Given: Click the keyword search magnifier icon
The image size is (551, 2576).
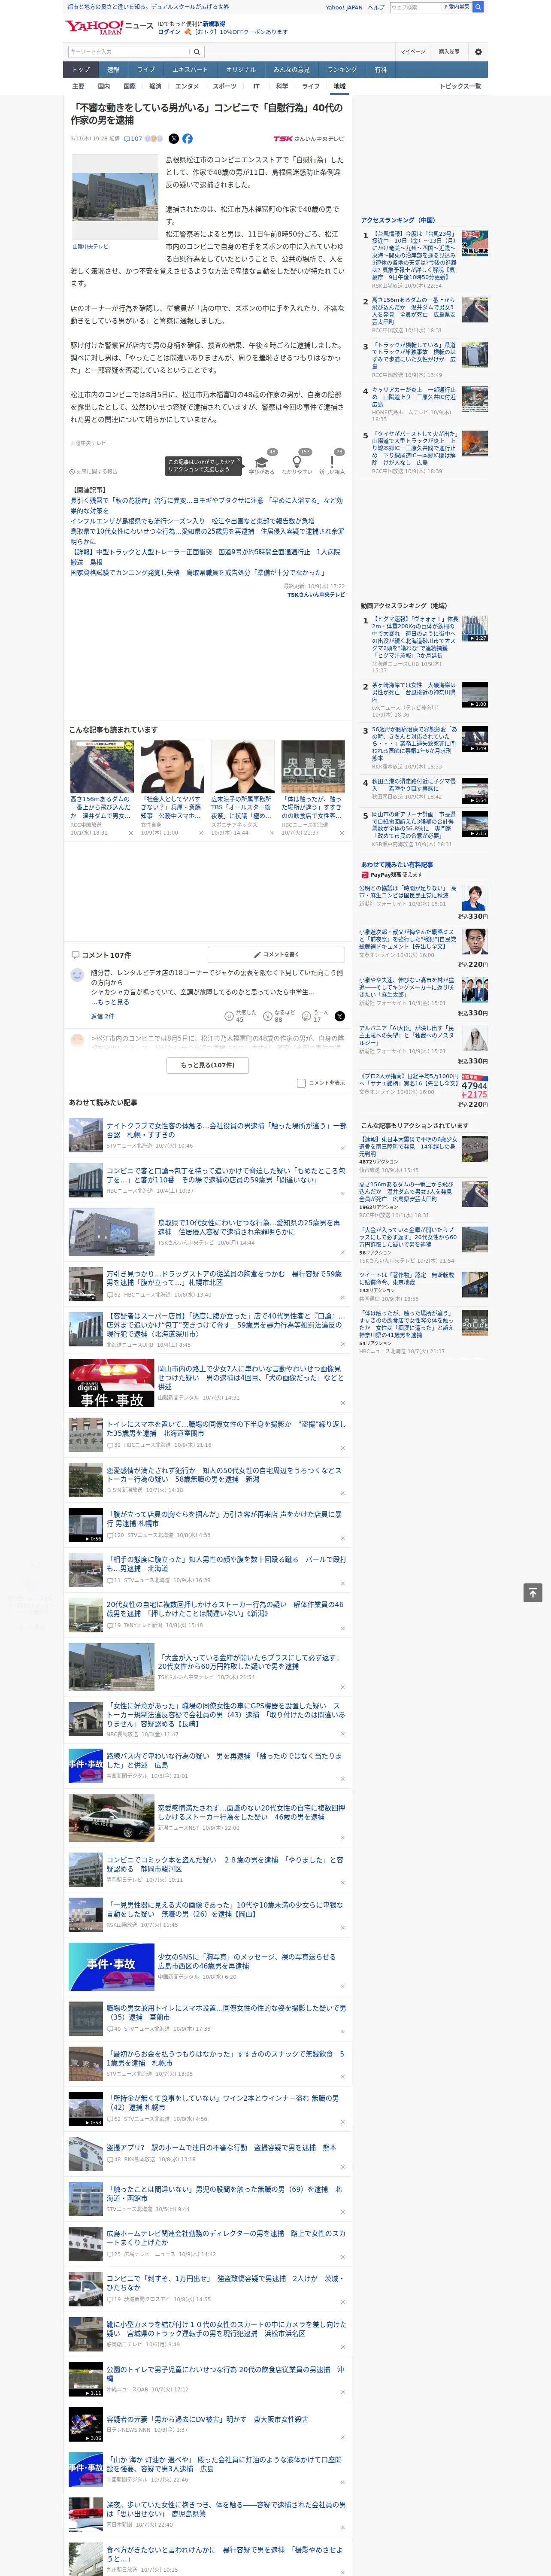Looking at the screenshot, I should (x=196, y=51).
